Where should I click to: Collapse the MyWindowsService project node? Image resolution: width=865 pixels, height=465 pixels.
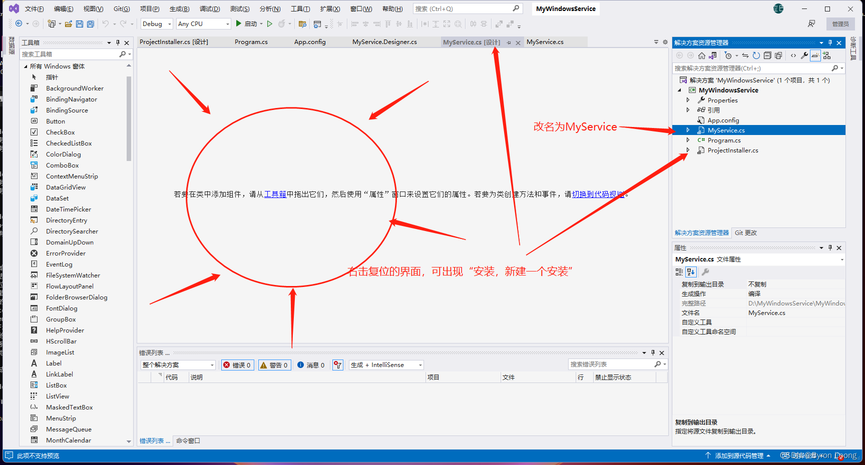click(x=679, y=90)
